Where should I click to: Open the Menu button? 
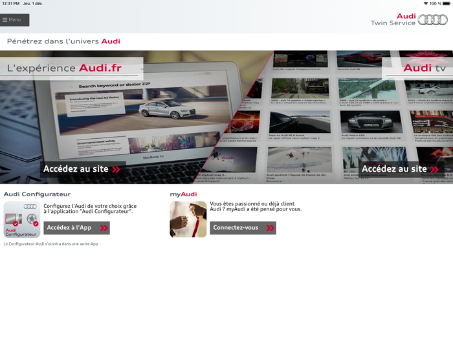tap(14, 20)
